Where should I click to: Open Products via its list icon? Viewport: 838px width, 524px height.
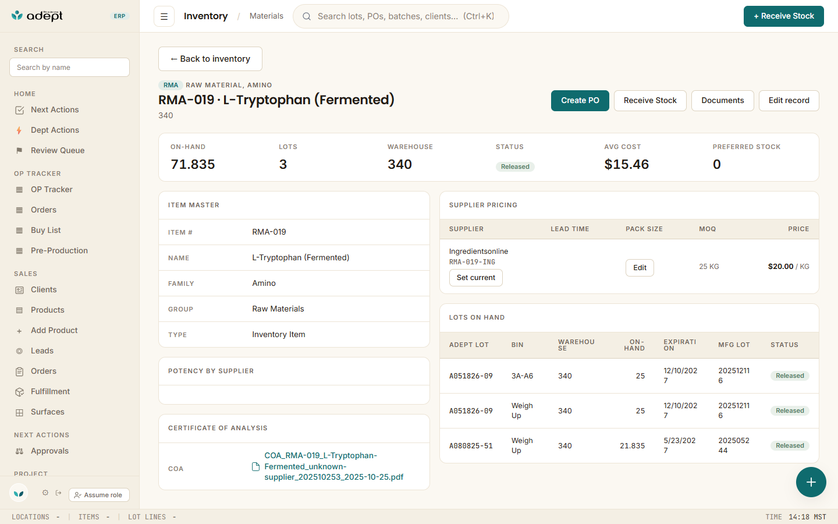[x=19, y=310]
